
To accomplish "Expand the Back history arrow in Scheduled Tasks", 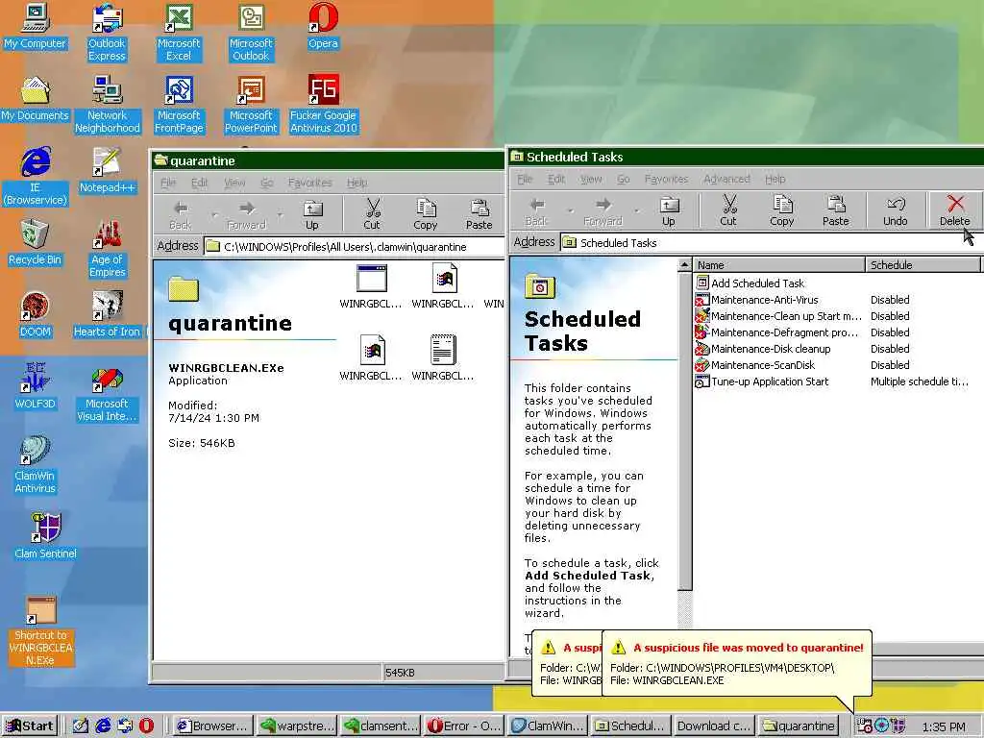I will tap(571, 210).
